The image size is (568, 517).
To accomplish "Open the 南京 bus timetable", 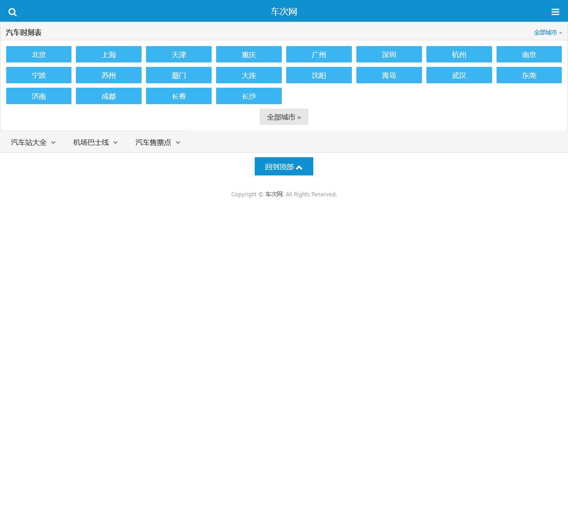I will 529,54.
